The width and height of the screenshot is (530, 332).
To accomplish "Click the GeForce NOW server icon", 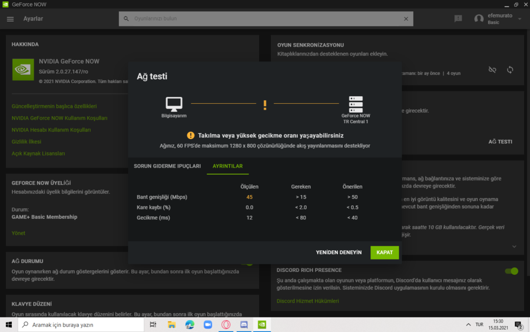I will pyautogui.click(x=356, y=104).
